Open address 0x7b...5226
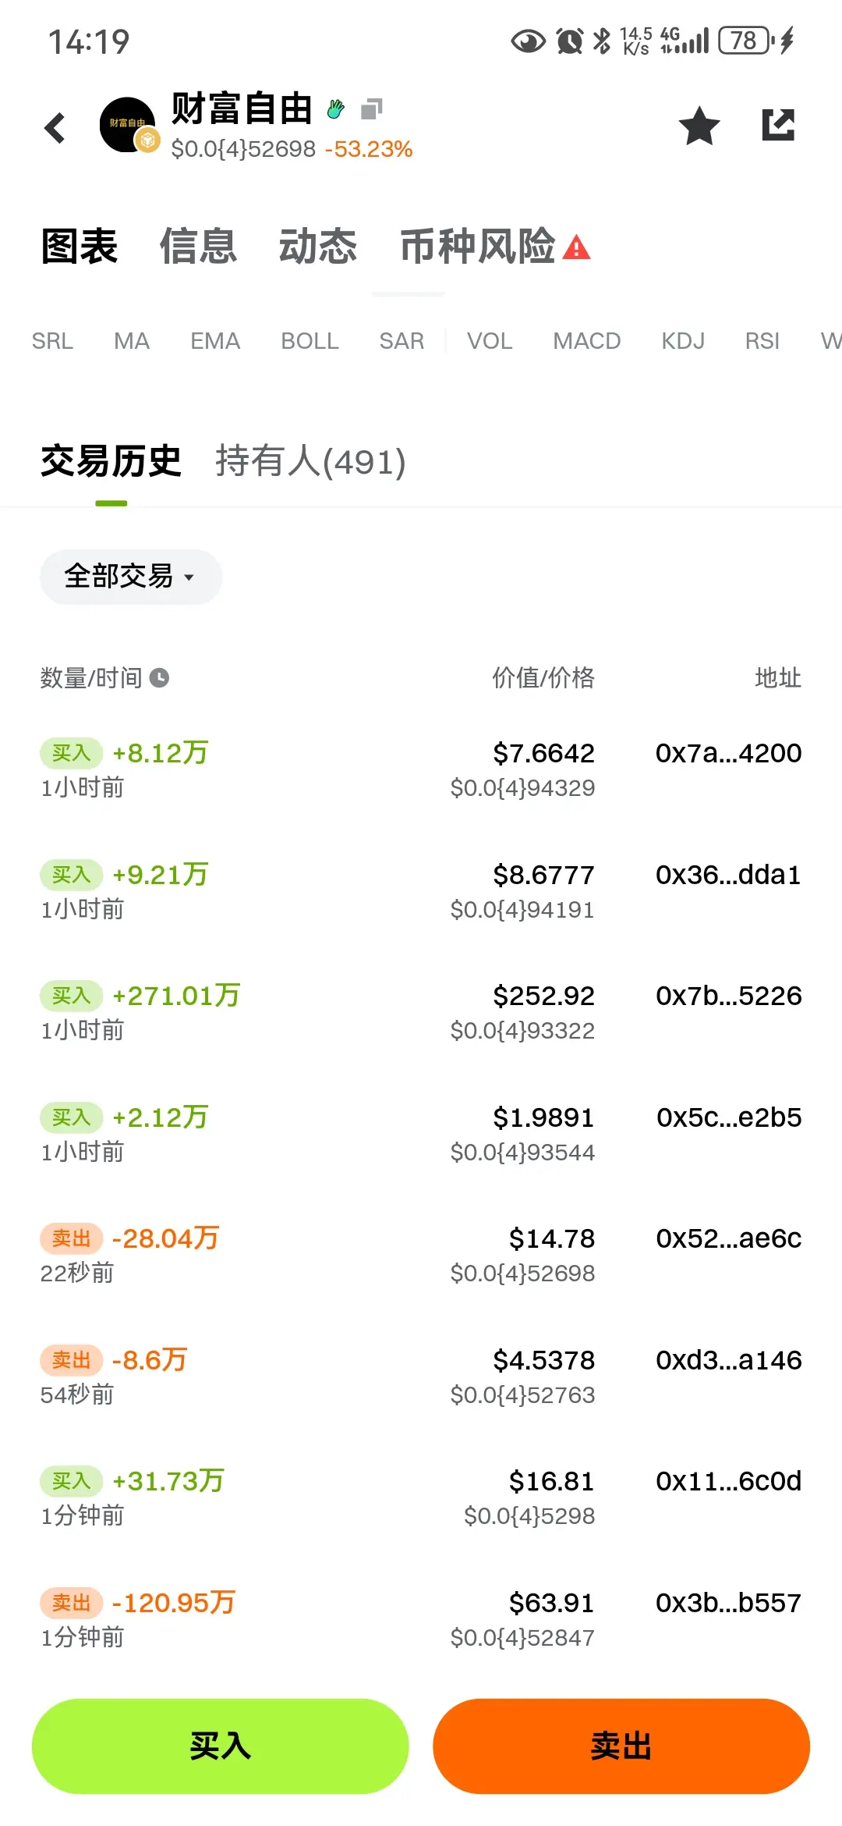Screen dimensions: 842x1826 [728, 996]
